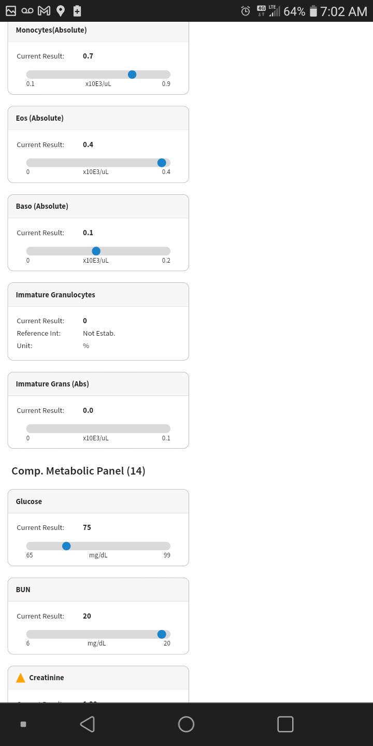Click the Eos (Absolute) slider dot

(x=162, y=163)
